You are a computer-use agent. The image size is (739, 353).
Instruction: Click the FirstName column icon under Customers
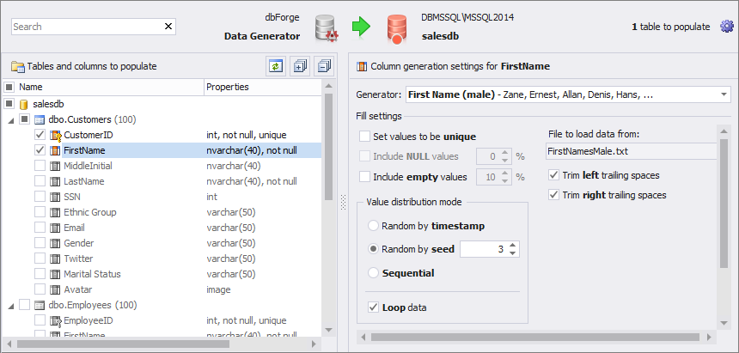[x=55, y=151]
